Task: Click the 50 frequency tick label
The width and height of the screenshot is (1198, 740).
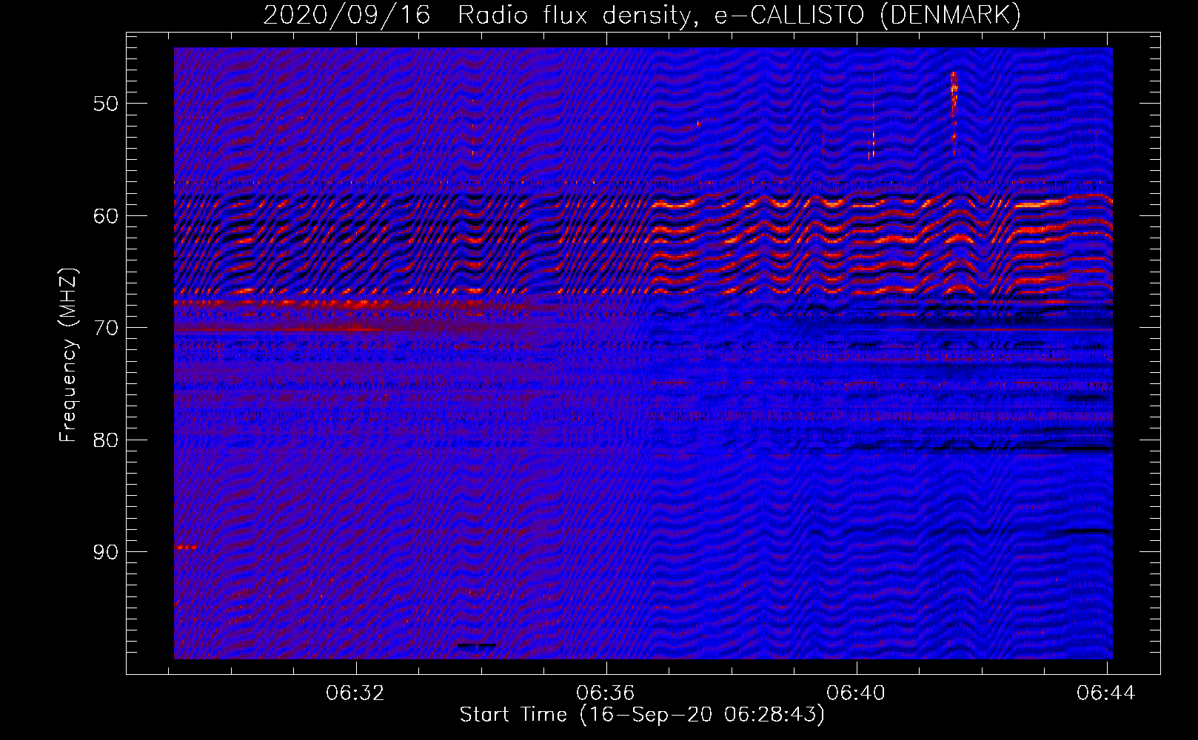Action: pyautogui.click(x=105, y=103)
